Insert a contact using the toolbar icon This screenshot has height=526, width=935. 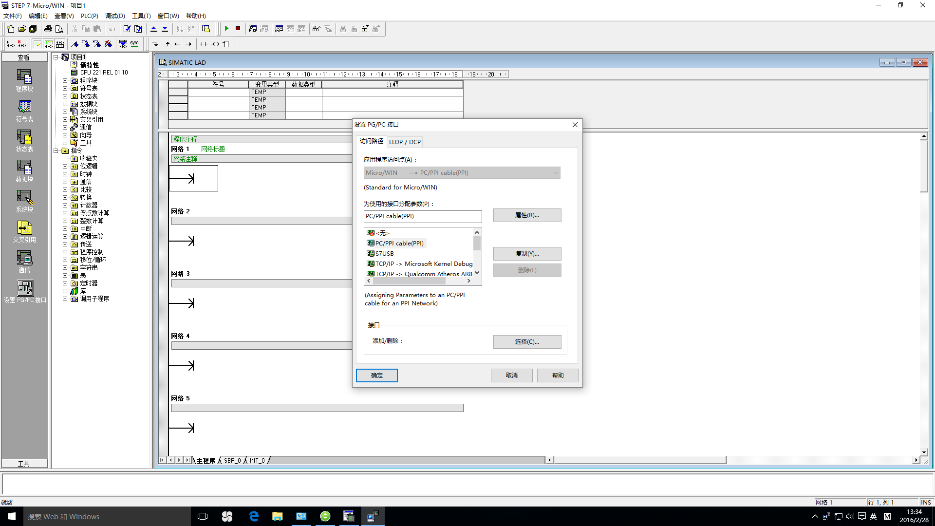pyautogui.click(x=203, y=44)
